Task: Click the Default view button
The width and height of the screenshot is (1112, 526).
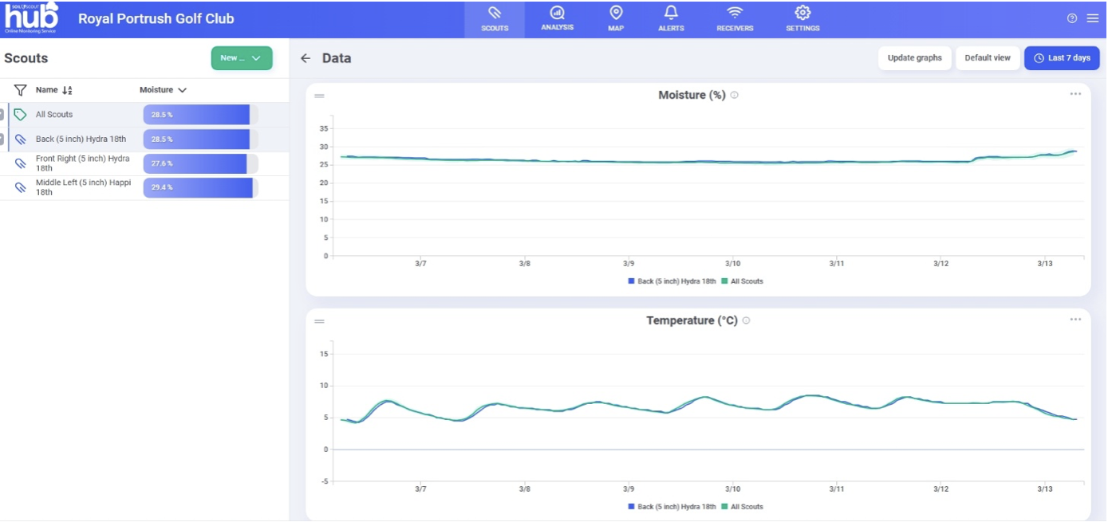Action: tap(988, 58)
